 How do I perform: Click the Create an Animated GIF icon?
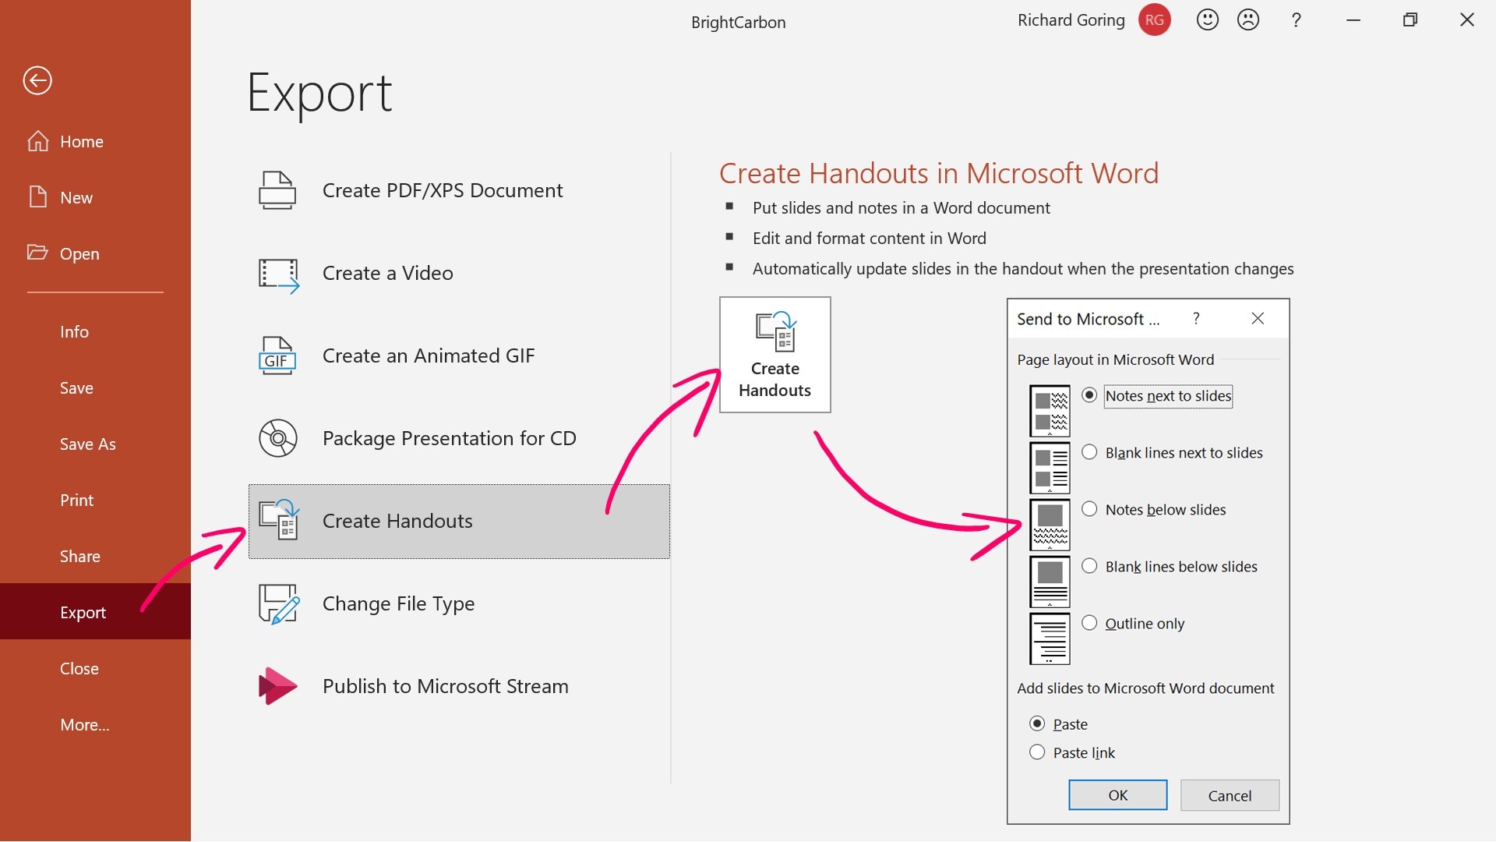(277, 356)
